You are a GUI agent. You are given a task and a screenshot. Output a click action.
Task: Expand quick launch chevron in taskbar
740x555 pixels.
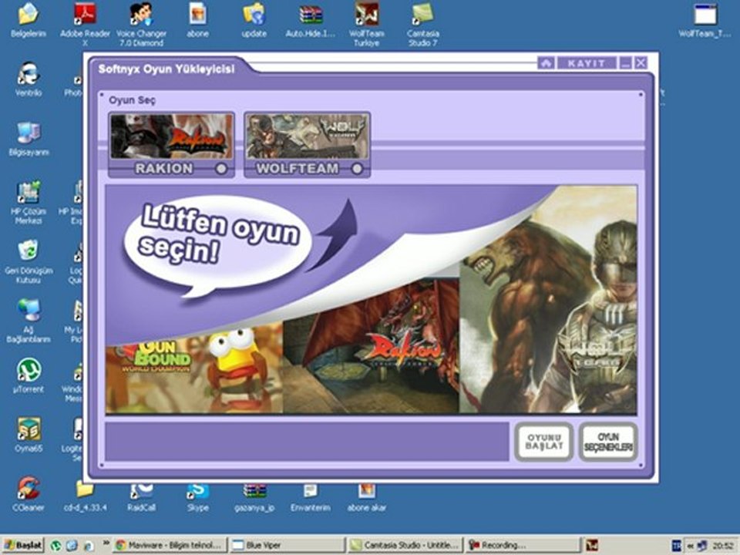[x=106, y=543]
